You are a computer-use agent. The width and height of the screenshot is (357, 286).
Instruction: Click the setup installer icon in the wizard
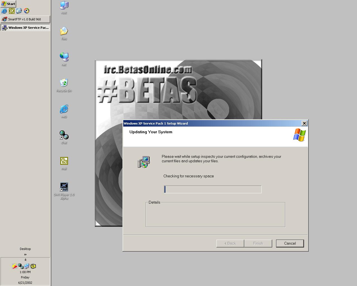pyautogui.click(x=144, y=162)
